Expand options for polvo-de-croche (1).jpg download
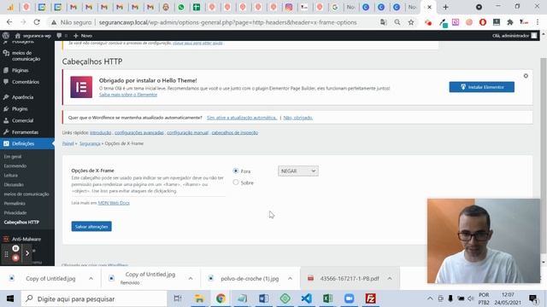547x307 pixels. click(x=290, y=279)
